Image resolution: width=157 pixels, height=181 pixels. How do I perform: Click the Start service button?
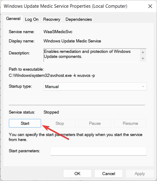25,123
